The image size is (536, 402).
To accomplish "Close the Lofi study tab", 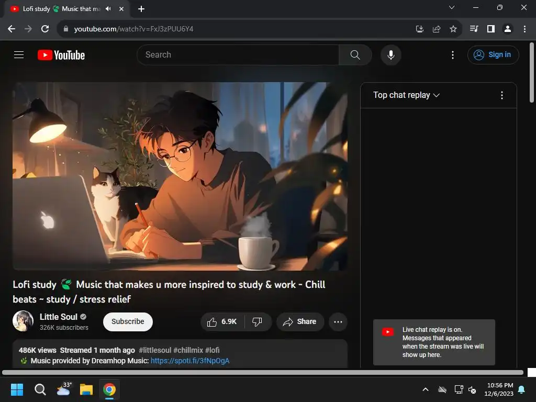I will [121, 9].
